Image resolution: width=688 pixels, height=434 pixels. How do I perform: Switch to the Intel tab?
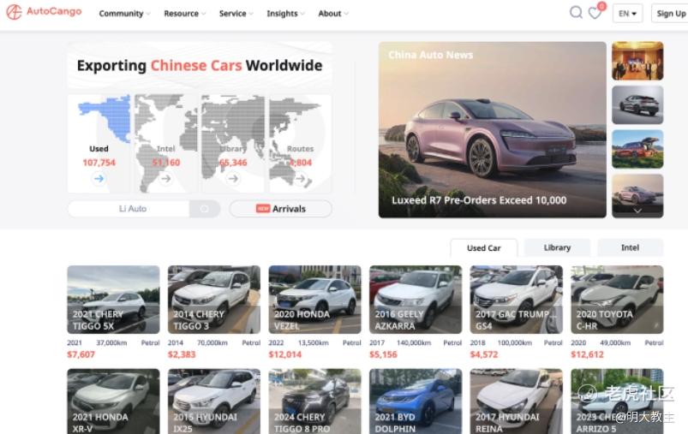tap(630, 247)
